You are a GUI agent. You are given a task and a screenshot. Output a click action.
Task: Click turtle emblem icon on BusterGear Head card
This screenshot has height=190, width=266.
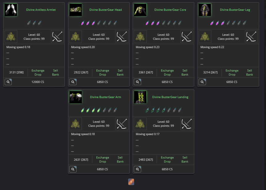[76, 37]
